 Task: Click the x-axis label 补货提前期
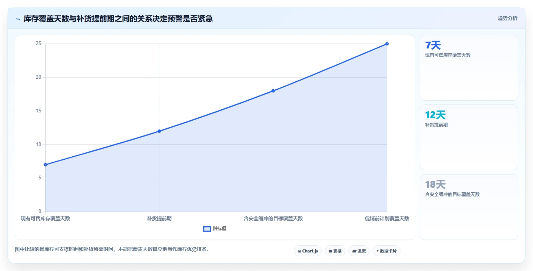159,218
